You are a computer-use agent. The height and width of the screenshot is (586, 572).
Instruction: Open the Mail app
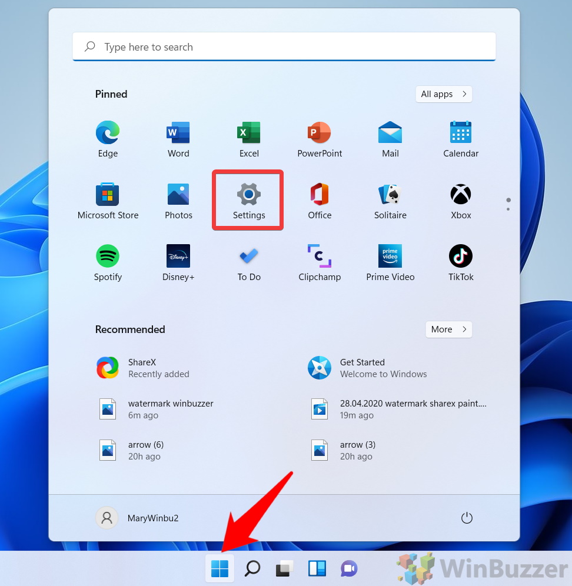click(x=390, y=139)
